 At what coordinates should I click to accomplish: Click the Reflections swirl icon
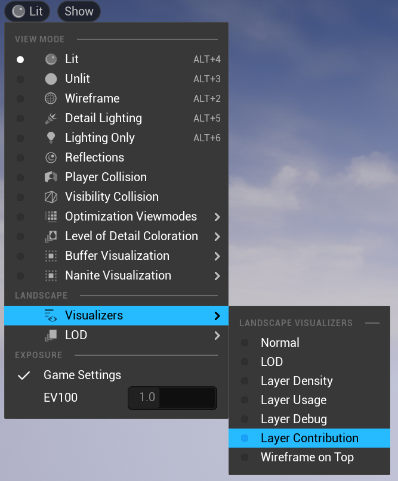pos(51,158)
